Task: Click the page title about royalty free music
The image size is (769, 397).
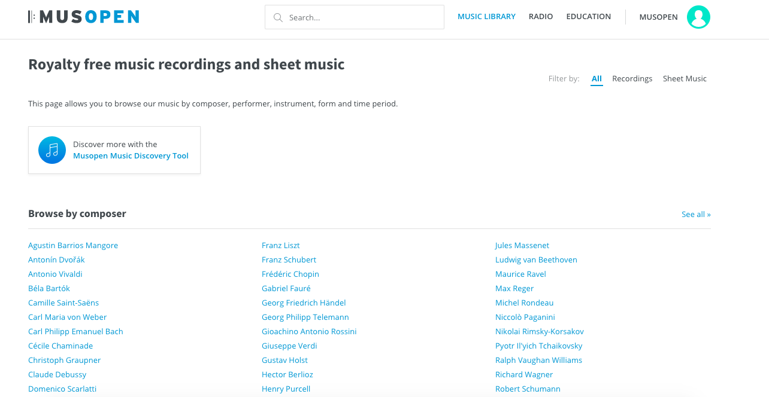Action: pos(186,65)
